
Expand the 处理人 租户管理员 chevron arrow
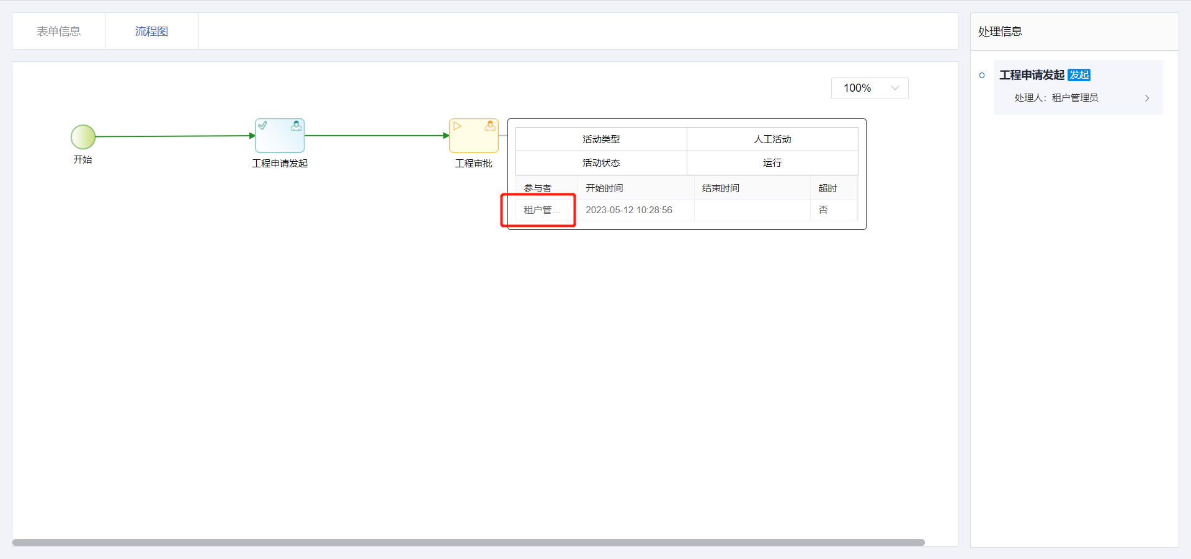pos(1146,98)
